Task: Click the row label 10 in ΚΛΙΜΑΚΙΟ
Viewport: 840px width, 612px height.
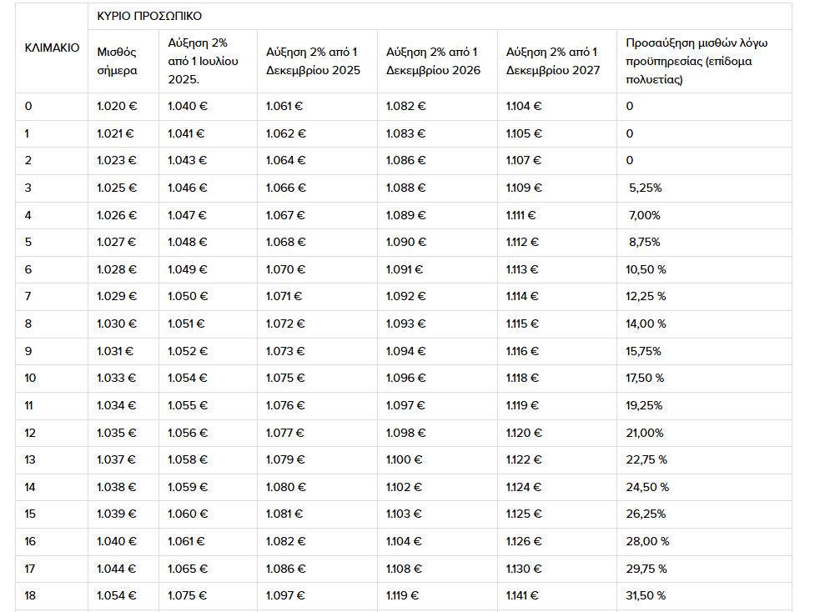Action: click(30, 378)
